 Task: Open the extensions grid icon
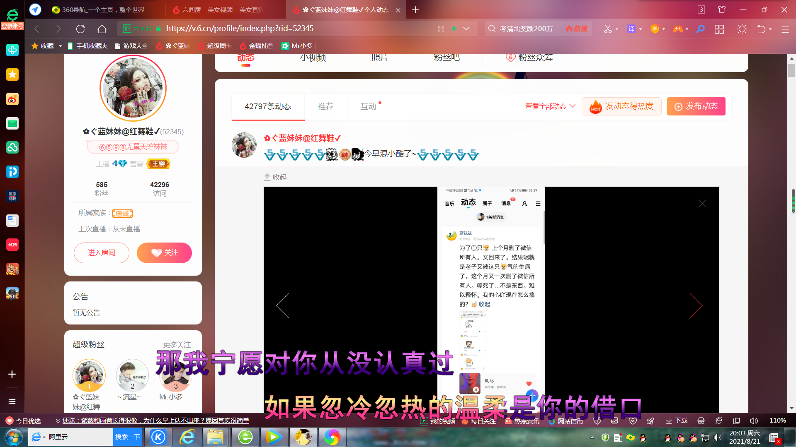coord(719,29)
